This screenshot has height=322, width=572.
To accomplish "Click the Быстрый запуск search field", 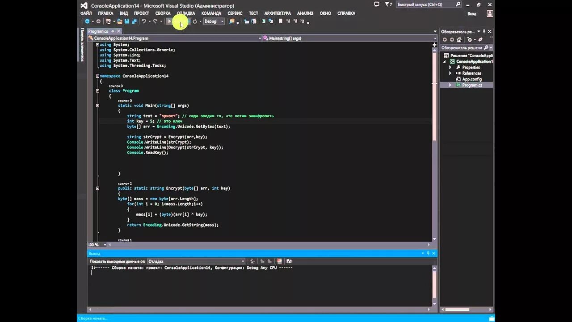I will (x=429, y=4).
